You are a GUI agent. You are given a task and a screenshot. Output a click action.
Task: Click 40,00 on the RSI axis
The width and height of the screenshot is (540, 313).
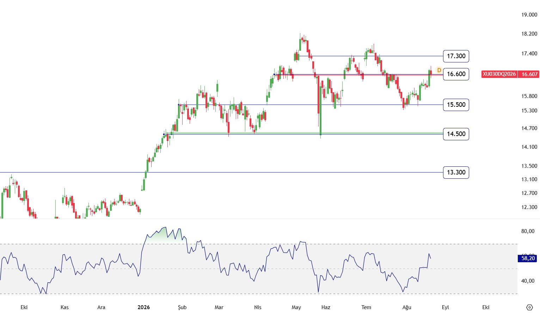click(528, 281)
